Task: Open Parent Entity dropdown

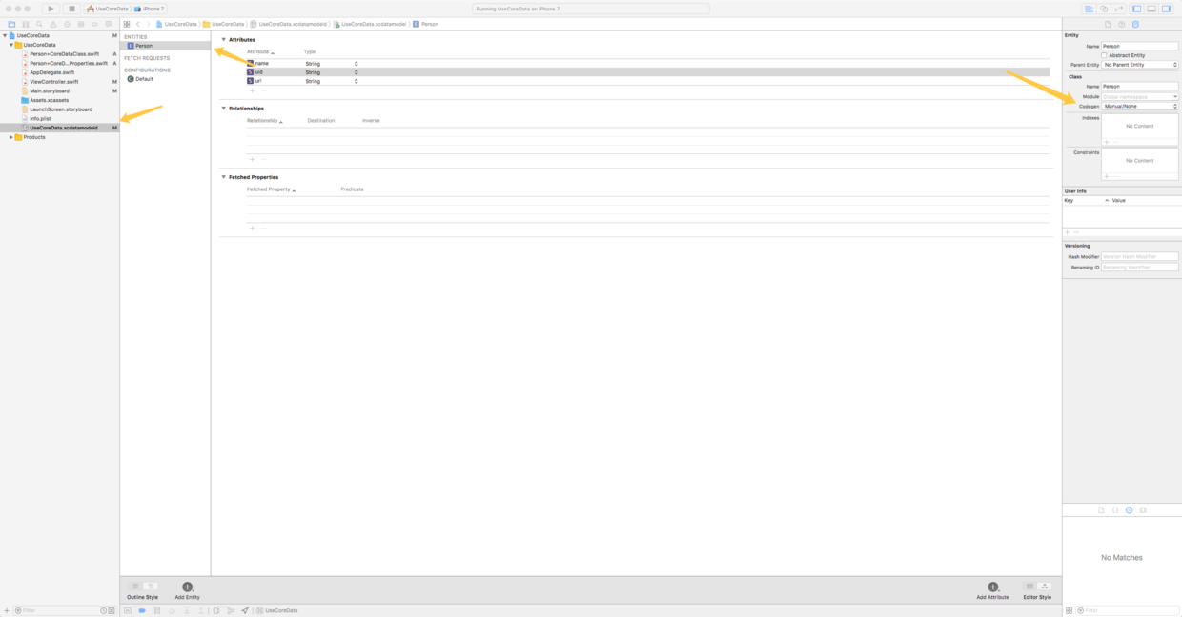Action: 1140,65
